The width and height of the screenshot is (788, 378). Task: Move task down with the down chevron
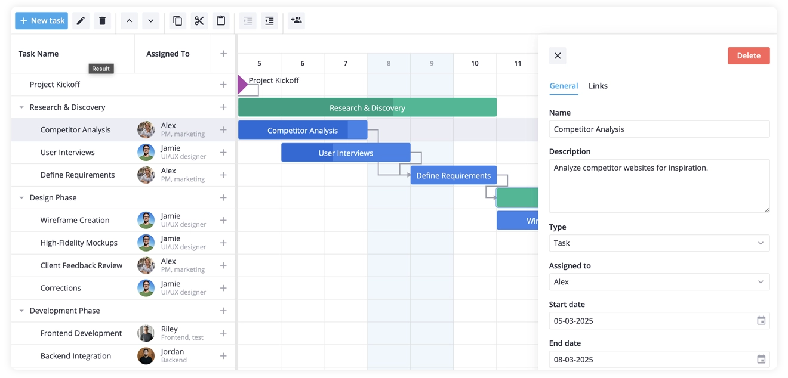(x=150, y=21)
